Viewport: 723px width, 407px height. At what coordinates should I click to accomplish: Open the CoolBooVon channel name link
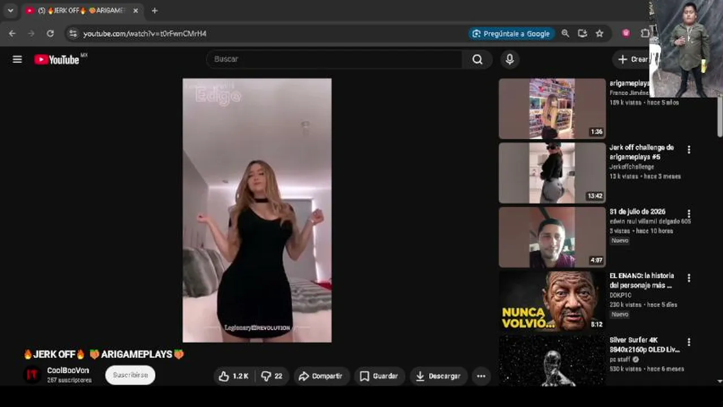point(68,370)
